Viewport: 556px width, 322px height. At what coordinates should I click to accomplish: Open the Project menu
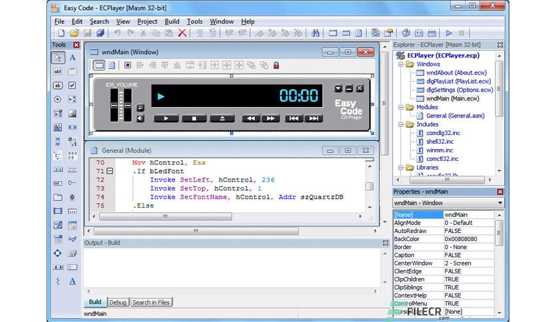[x=147, y=21]
